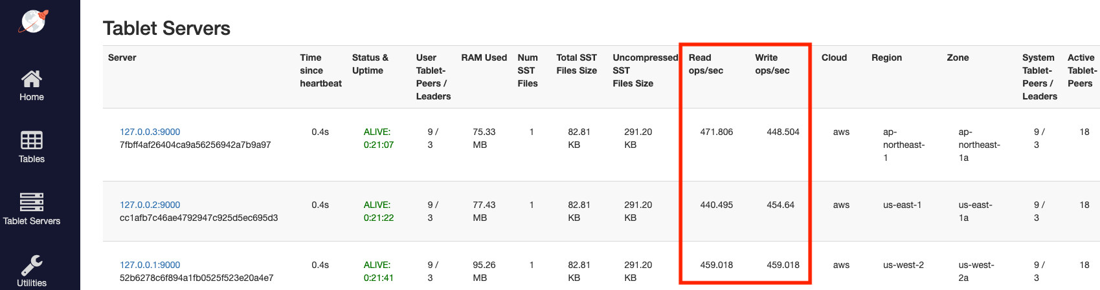Open server link 127.0.0.3:9000
Image resolution: width=1100 pixels, height=290 pixels.
(x=150, y=132)
